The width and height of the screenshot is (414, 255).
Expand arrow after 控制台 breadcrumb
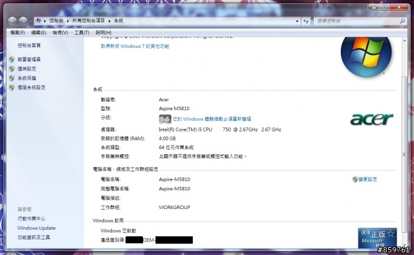68,21
